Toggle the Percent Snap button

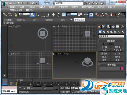pyautogui.click(x=107, y=15)
